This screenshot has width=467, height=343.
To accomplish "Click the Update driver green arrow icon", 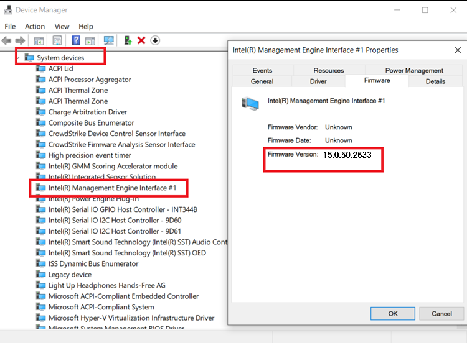I will 128,41.
